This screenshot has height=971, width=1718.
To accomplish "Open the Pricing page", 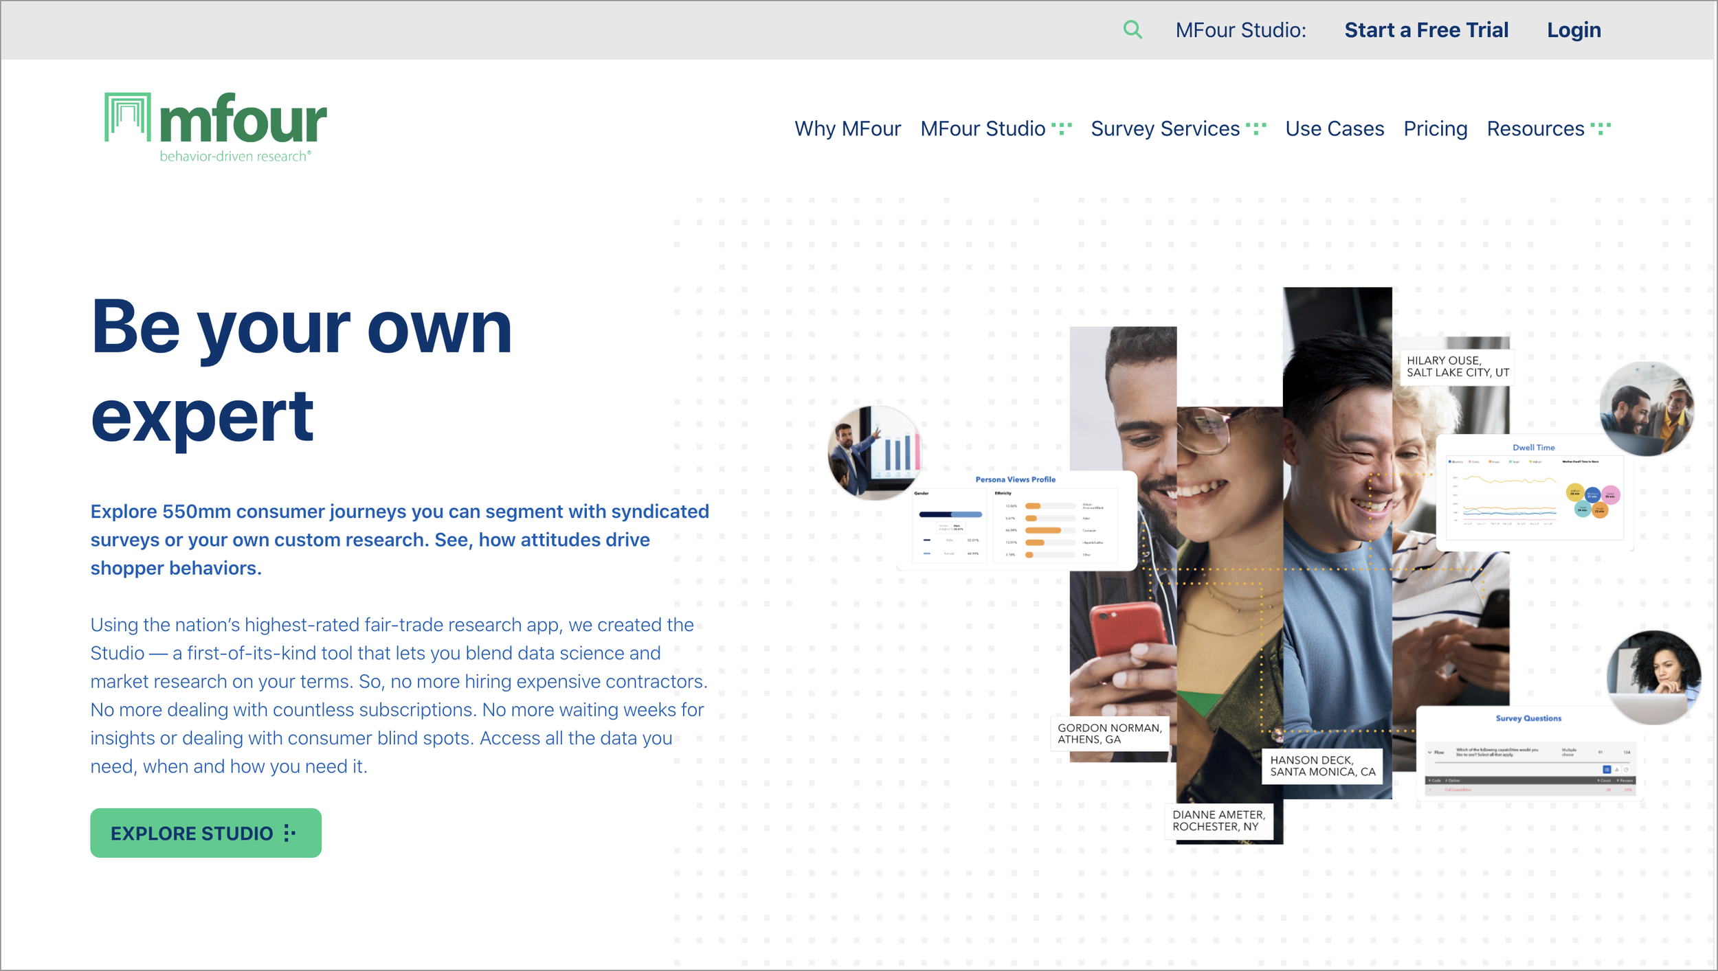I will coord(1435,128).
